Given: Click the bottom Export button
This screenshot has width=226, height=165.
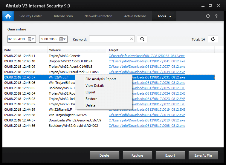Looking at the screenshot, I should click(x=170, y=155).
